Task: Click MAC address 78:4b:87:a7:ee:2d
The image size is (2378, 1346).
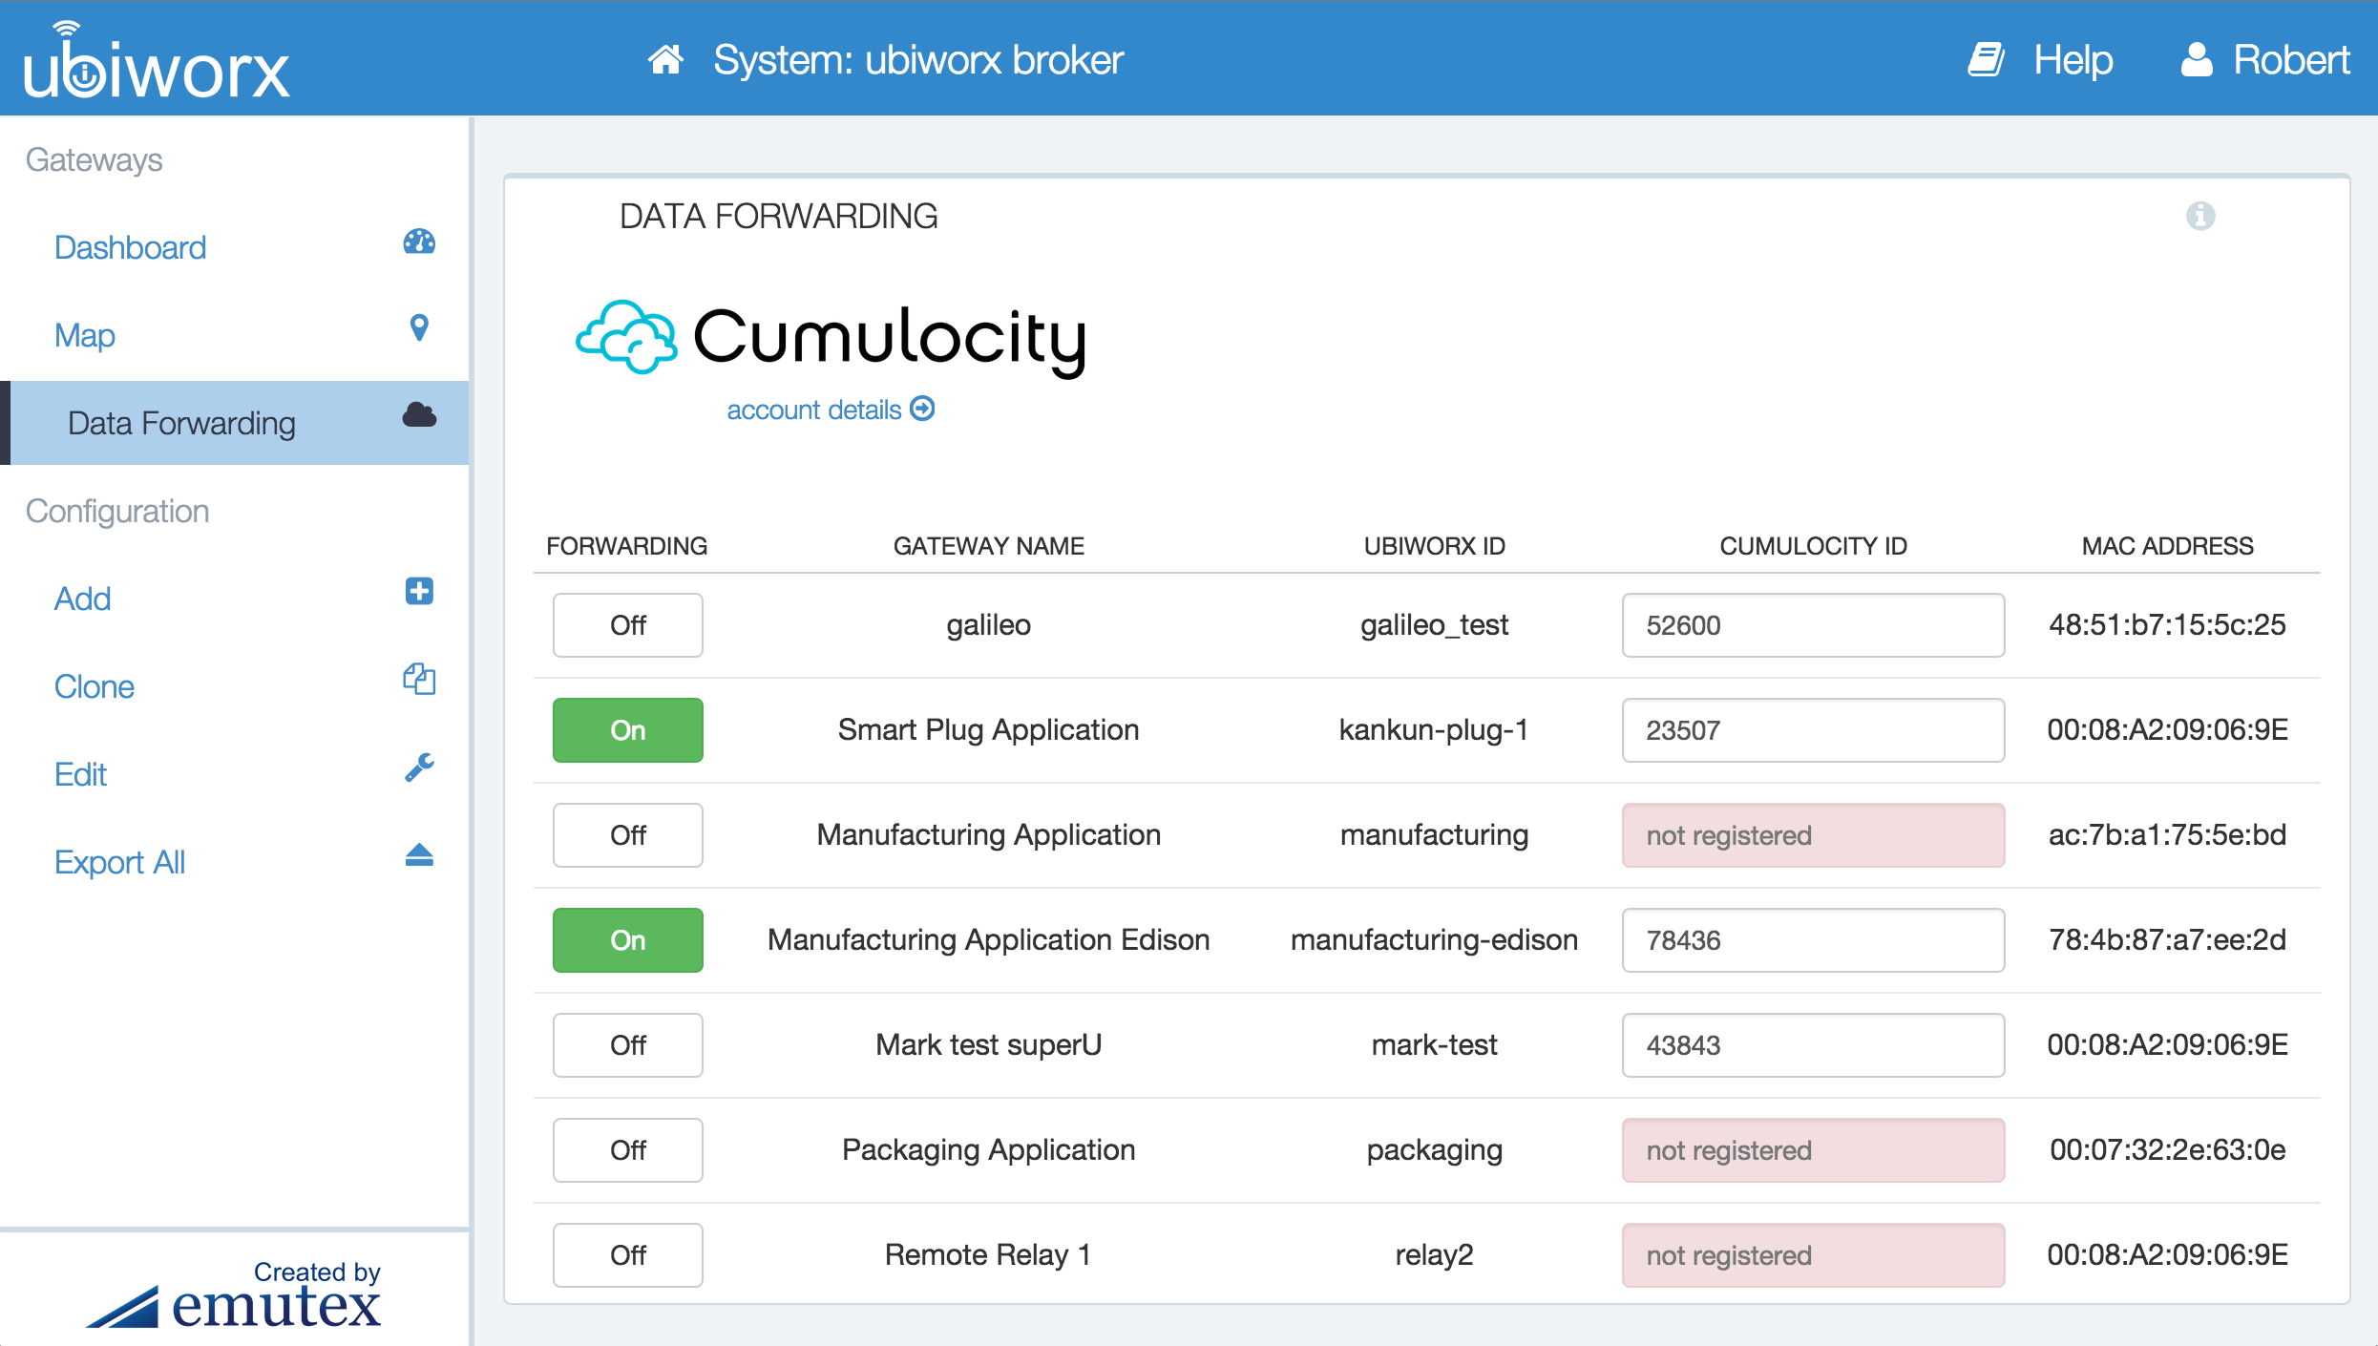Action: (x=2167, y=939)
